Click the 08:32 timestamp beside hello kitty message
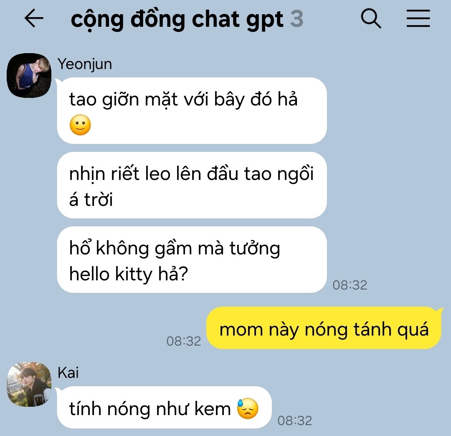451x436 pixels. click(350, 285)
